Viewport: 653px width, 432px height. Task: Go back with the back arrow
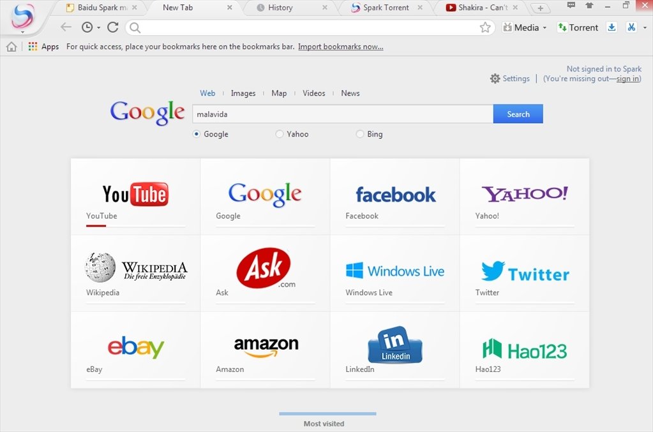(66, 27)
